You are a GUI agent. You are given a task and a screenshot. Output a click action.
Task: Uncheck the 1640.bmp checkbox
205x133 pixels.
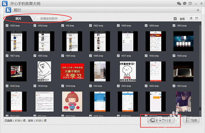7,86
